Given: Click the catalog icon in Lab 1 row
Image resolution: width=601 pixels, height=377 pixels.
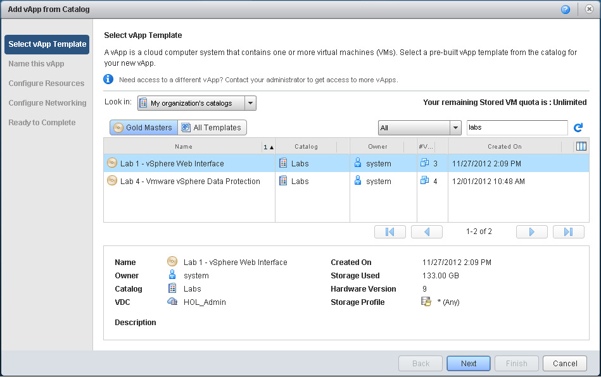Looking at the screenshot, I should click(x=283, y=163).
